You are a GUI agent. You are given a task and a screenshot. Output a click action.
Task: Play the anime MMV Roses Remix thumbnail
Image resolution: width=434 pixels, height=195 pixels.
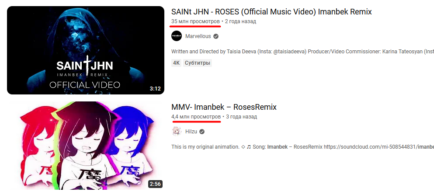[86, 146]
